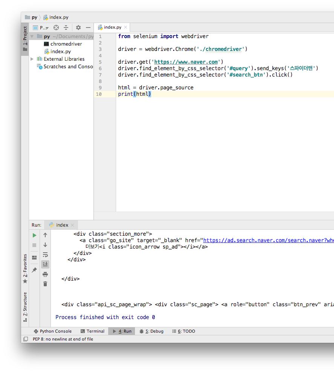Toggle soft-wrap in Run console
The width and height of the screenshot is (334, 373).
point(45,255)
